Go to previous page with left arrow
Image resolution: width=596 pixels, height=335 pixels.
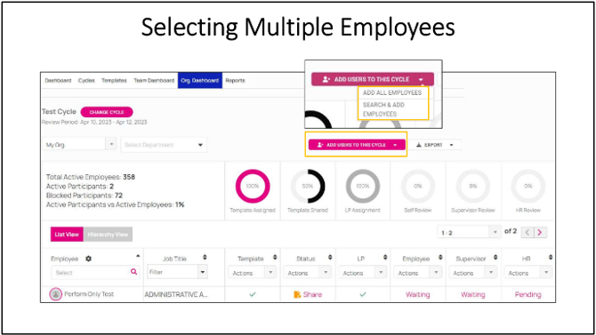coord(528,232)
